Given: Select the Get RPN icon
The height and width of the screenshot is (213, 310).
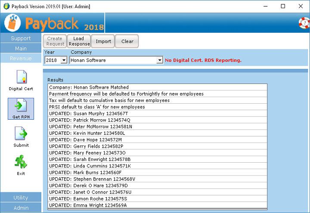Looking at the screenshot, I should point(21,106).
